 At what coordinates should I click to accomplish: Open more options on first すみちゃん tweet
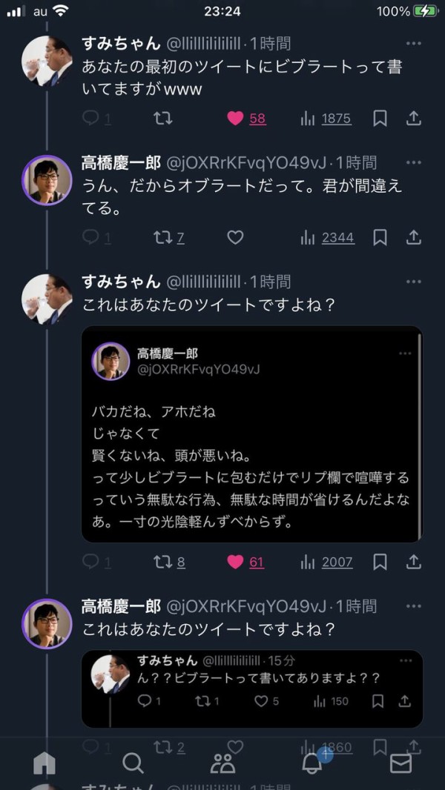coord(414,43)
